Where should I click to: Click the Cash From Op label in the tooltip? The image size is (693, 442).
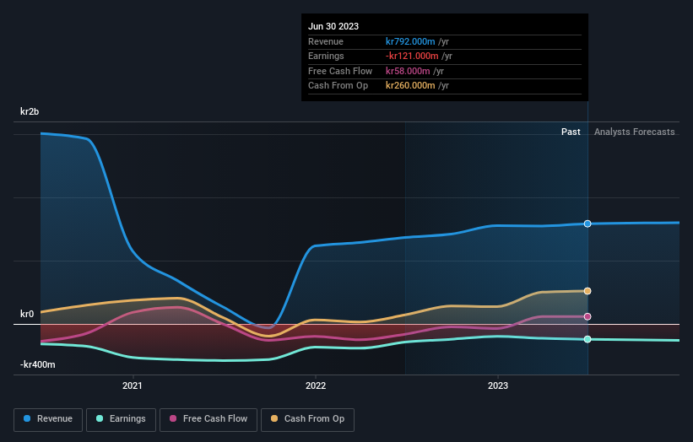point(338,86)
